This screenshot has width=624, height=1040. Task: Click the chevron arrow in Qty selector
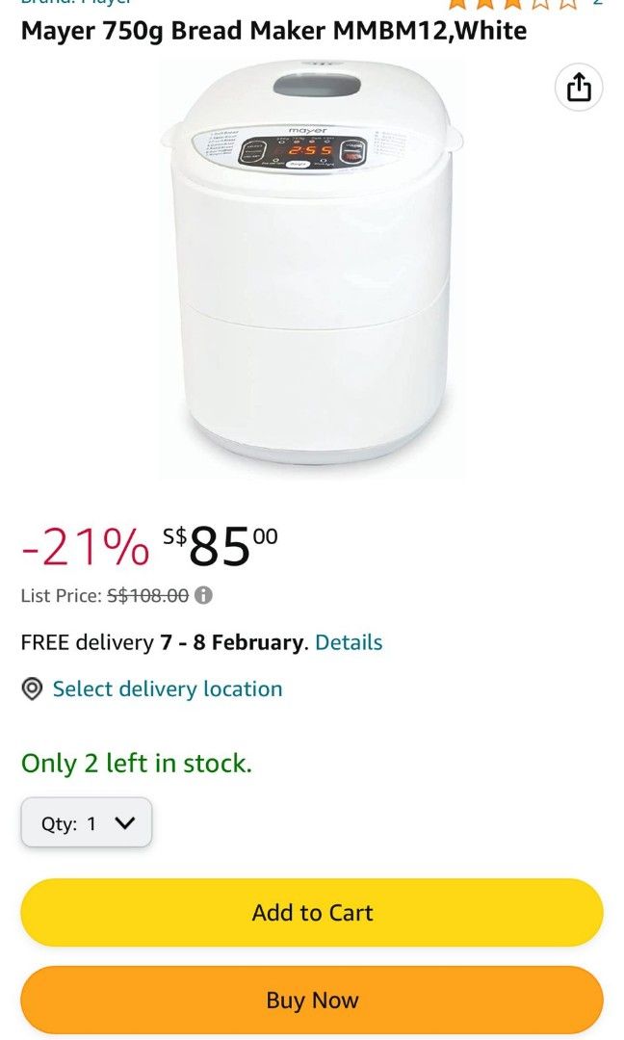click(x=124, y=822)
